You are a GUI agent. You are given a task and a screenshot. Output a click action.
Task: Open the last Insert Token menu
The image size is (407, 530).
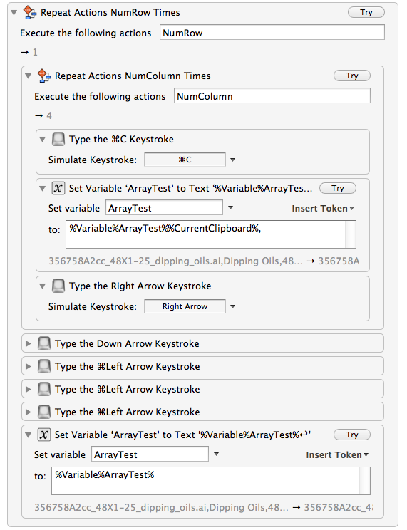(x=337, y=455)
